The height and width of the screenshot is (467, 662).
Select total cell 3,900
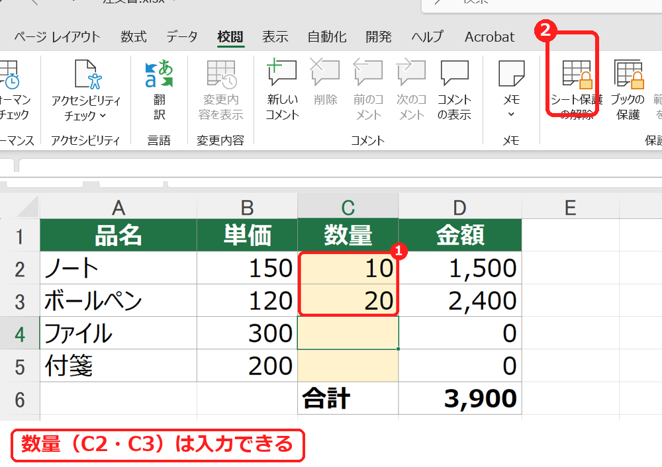coord(460,398)
